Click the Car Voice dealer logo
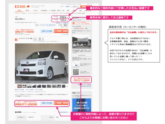 coord(76,65)
